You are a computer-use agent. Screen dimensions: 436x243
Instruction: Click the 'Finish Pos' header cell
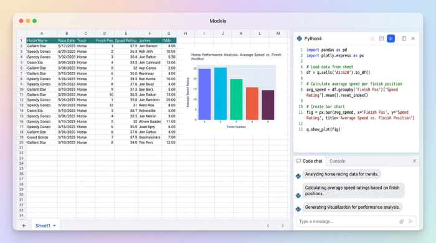[105, 40]
